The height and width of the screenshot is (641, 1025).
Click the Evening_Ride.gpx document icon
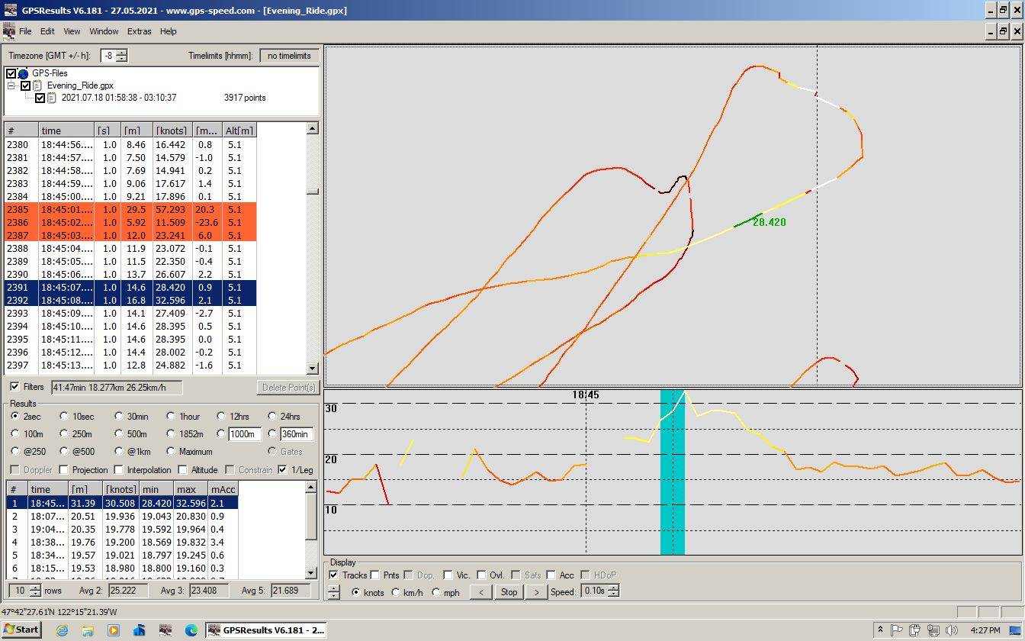tap(37, 85)
